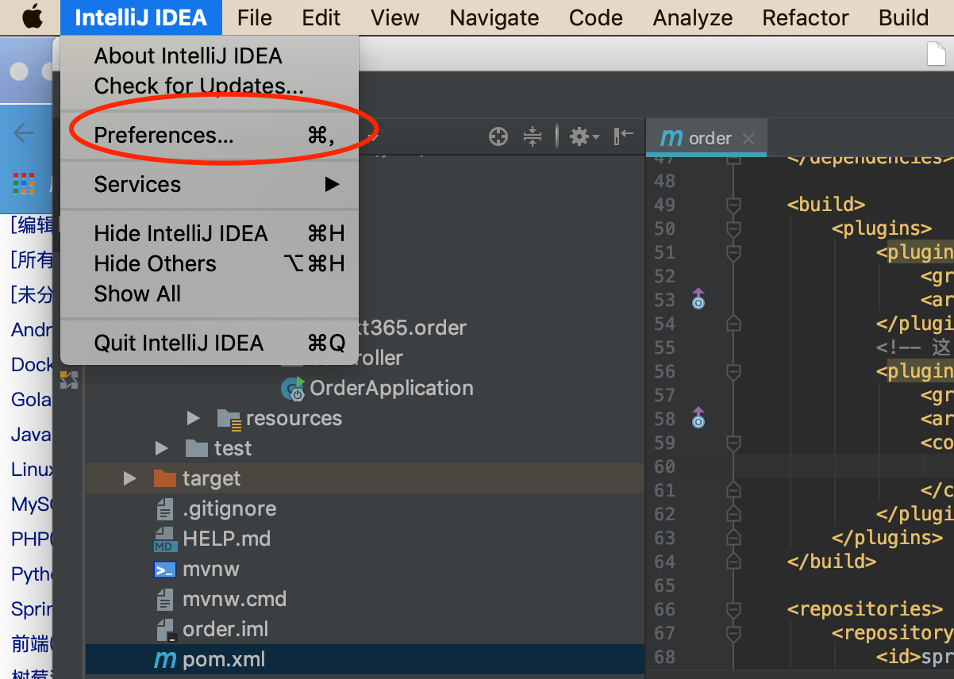This screenshot has width=954, height=679.
Task: Open the mvnw file
Action: 210,570
